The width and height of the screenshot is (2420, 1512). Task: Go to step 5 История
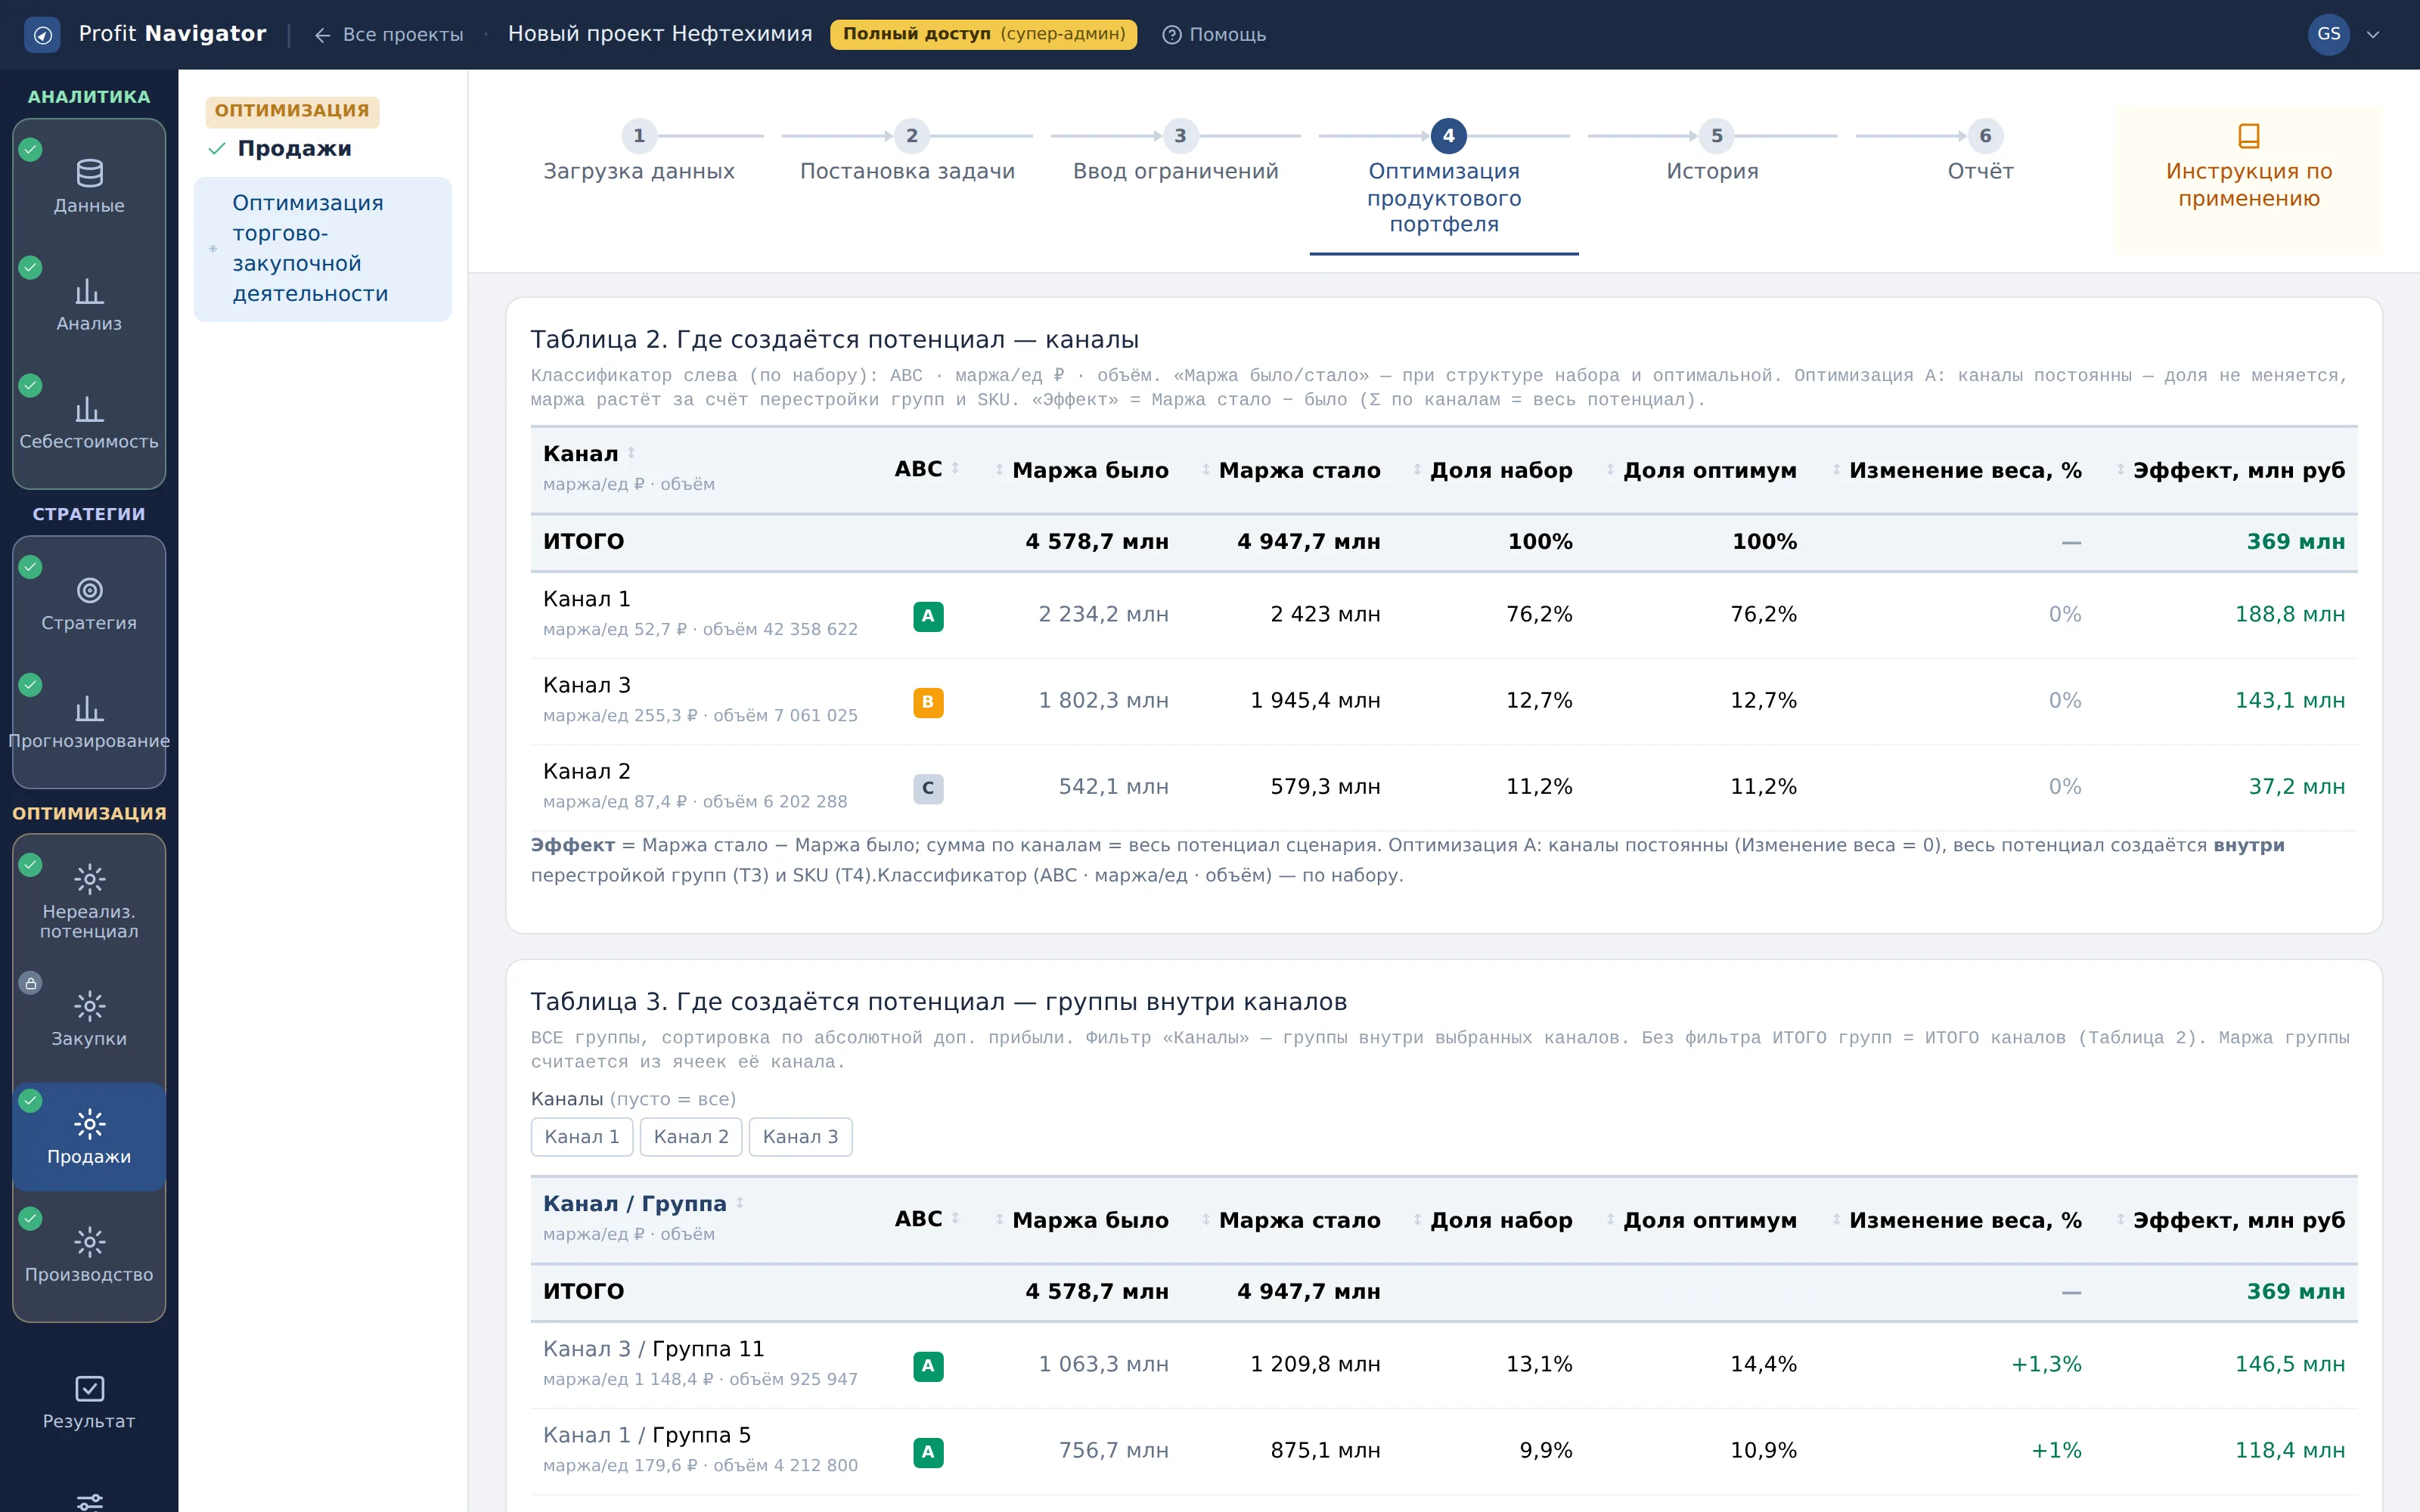click(x=1713, y=152)
